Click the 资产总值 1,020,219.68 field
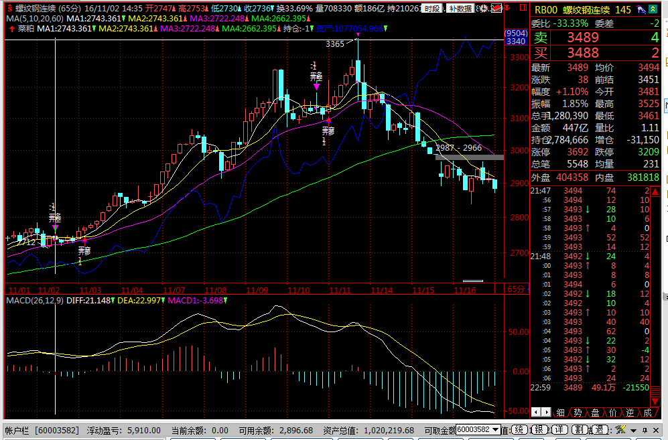This screenshot has height=440, width=668. 369,430
